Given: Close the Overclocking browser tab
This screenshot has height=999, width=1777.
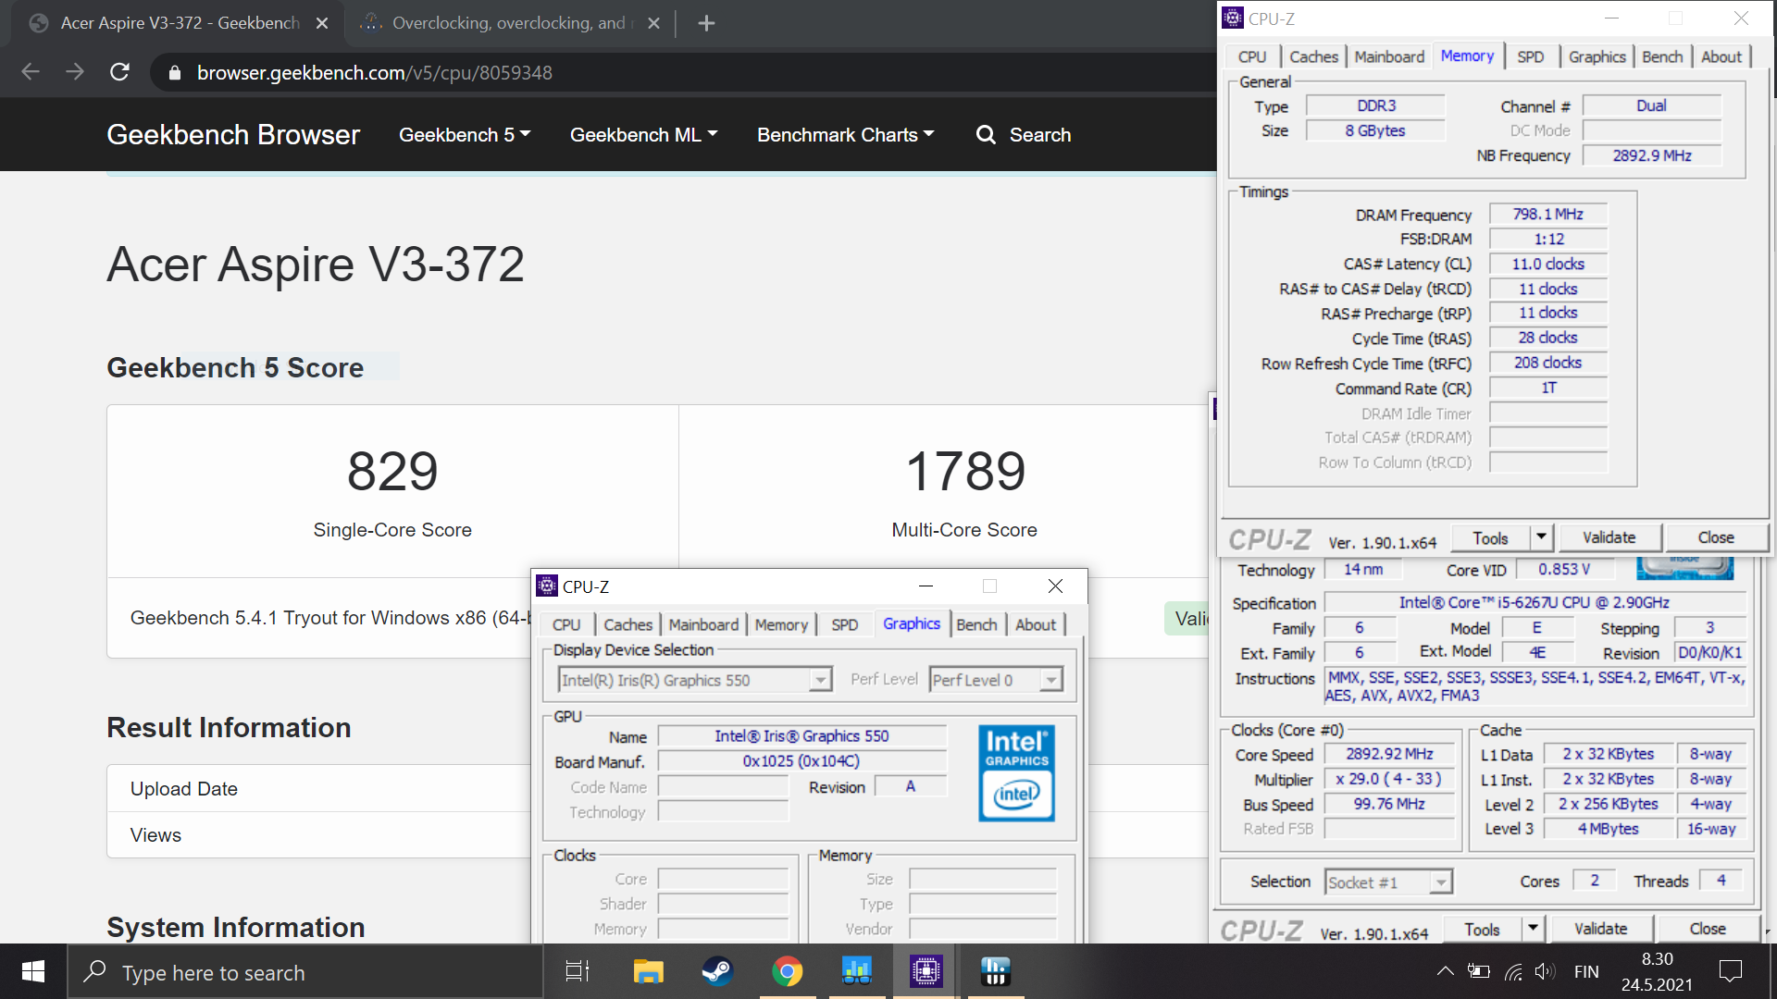Looking at the screenshot, I should 653,23.
